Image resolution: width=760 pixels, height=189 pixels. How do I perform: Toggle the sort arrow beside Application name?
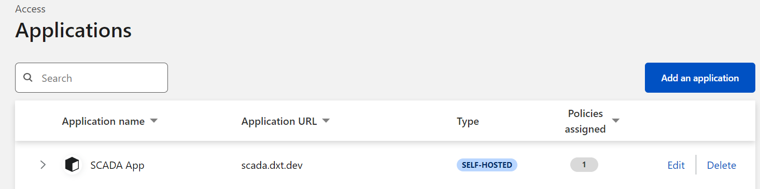pyautogui.click(x=153, y=121)
